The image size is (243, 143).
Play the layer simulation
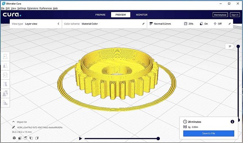tap(80, 138)
